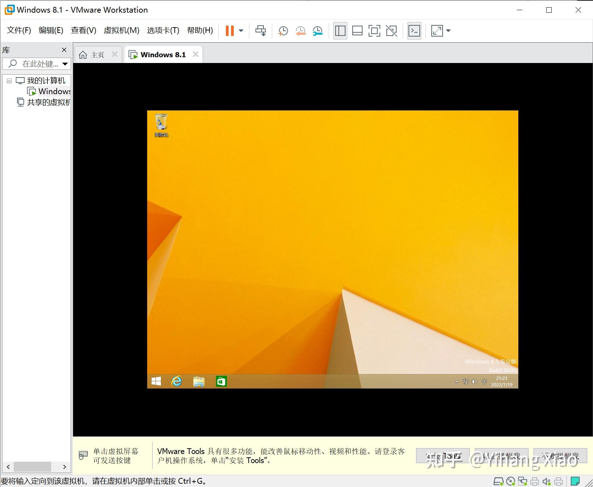The height and width of the screenshot is (487, 593).
Task: Close the 库 library panel
Action: [64, 50]
